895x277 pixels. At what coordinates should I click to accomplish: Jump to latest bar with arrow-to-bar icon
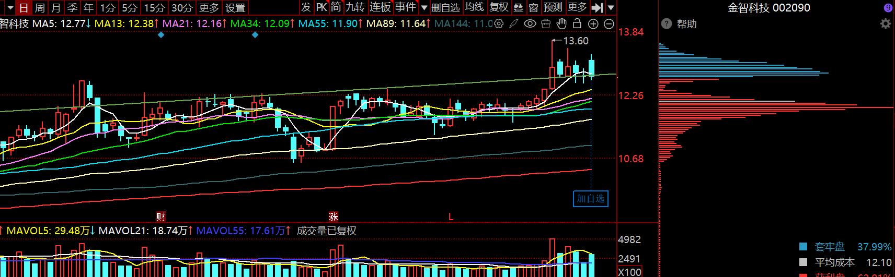[597, 8]
